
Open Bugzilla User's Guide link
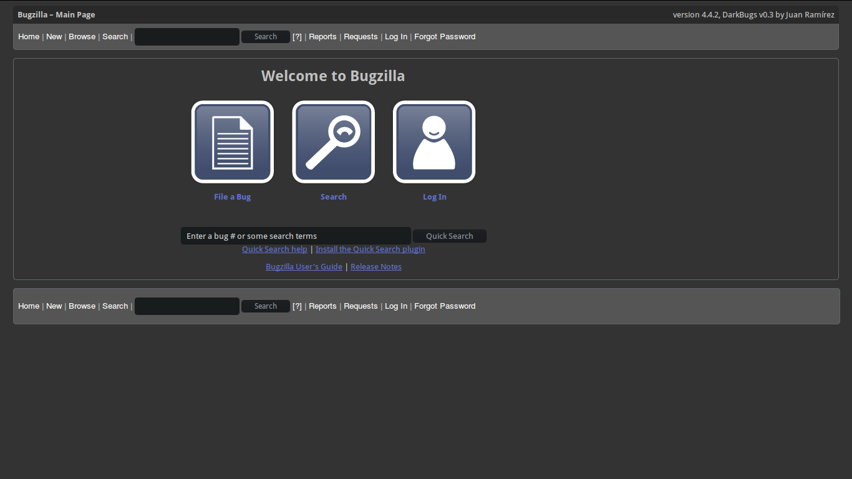pyautogui.click(x=304, y=266)
